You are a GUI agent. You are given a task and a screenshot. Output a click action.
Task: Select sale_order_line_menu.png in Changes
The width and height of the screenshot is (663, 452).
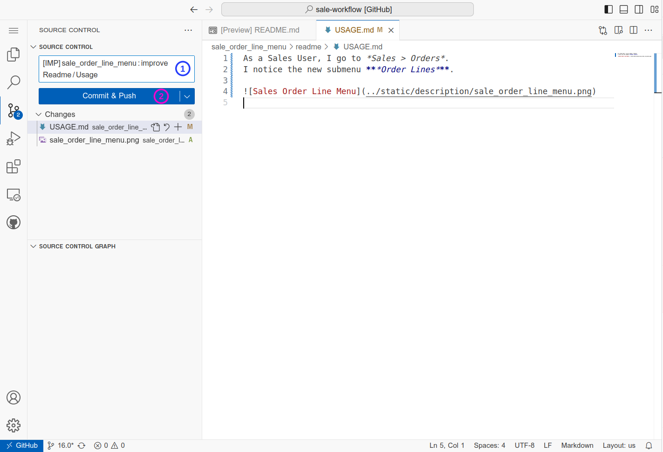point(94,140)
